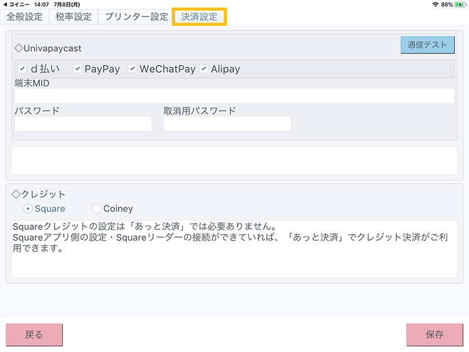Screen dimensions: 469x352
Task: Tap the Wi-Fi icon in status bar
Action: click(435, 4)
